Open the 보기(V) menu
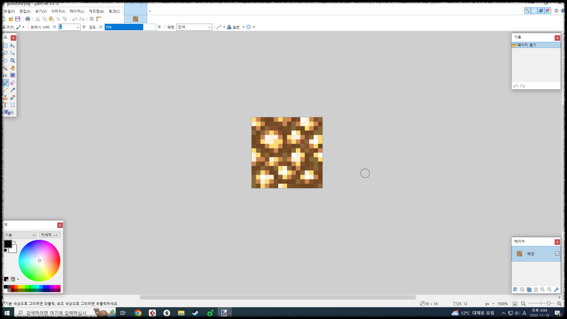 41,11
